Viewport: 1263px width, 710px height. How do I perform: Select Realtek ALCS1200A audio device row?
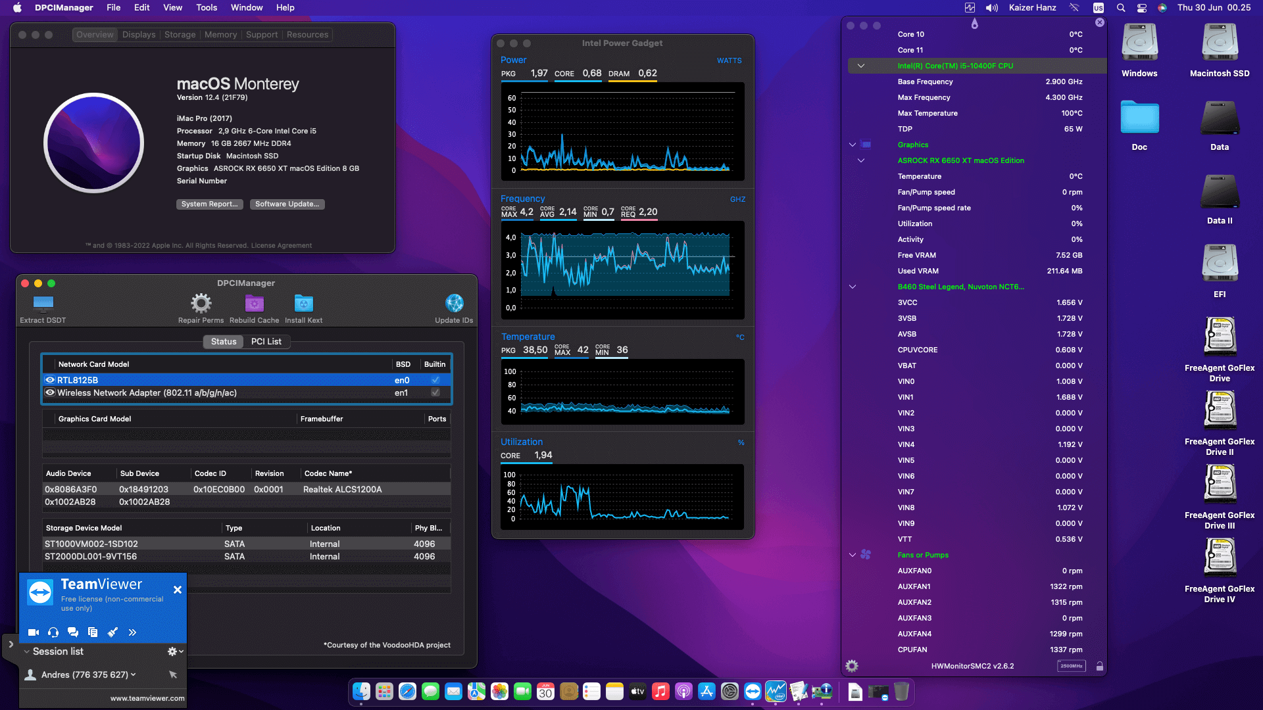coord(247,489)
